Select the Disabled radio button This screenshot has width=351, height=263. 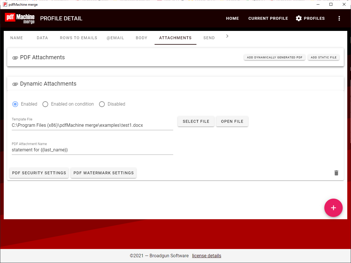tap(102, 104)
